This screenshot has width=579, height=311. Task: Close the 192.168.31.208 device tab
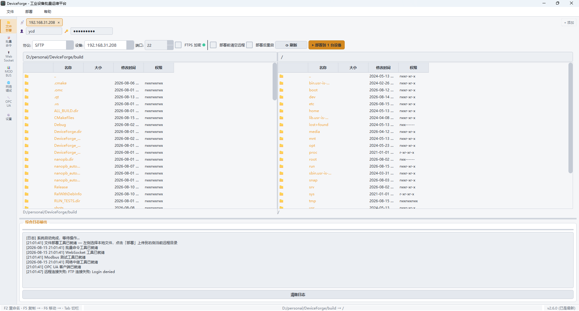pyautogui.click(x=59, y=23)
